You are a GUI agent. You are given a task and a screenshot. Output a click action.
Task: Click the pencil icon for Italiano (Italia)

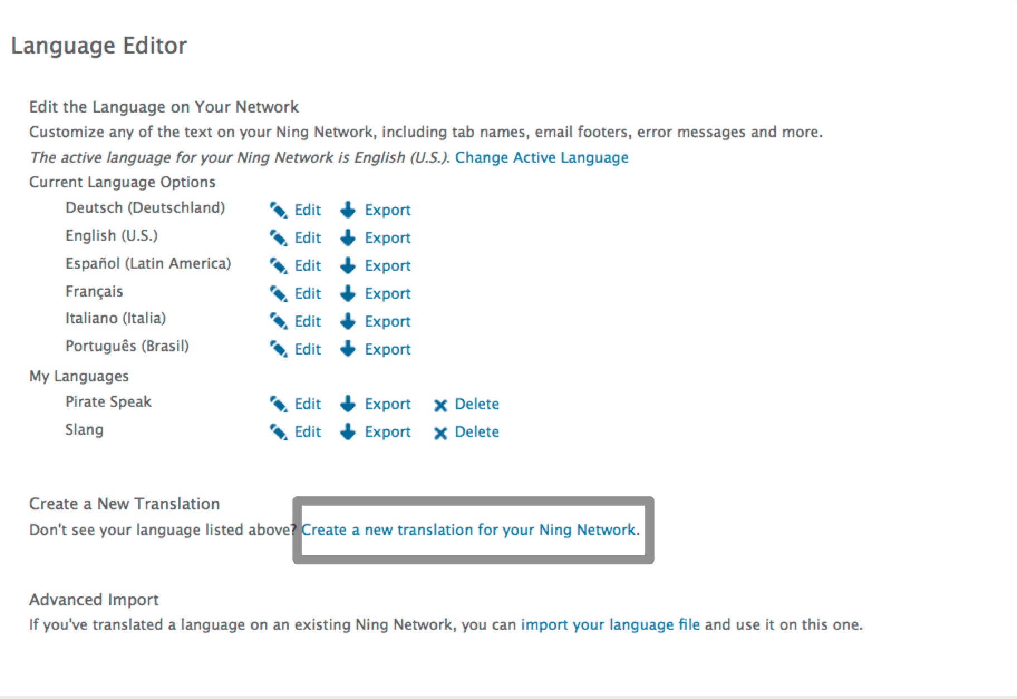point(278,322)
